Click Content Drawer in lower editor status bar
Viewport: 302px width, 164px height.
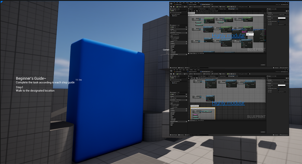[174, 135]
